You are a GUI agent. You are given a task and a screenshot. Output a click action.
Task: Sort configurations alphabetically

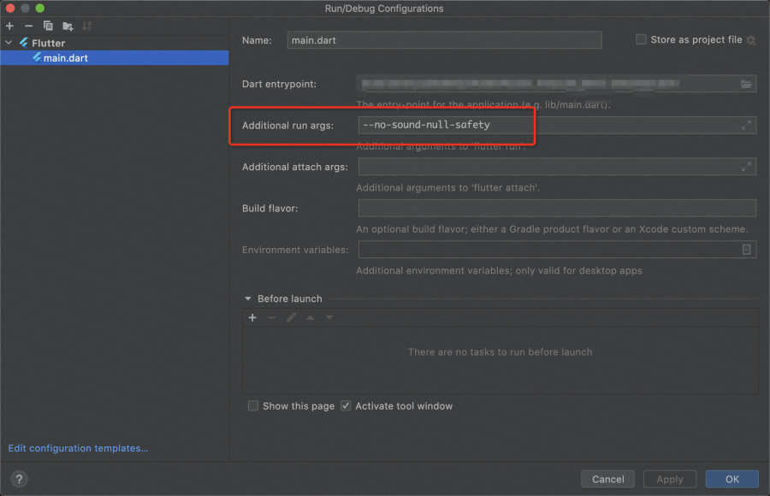pyautogui.click(x=86, y=26)
